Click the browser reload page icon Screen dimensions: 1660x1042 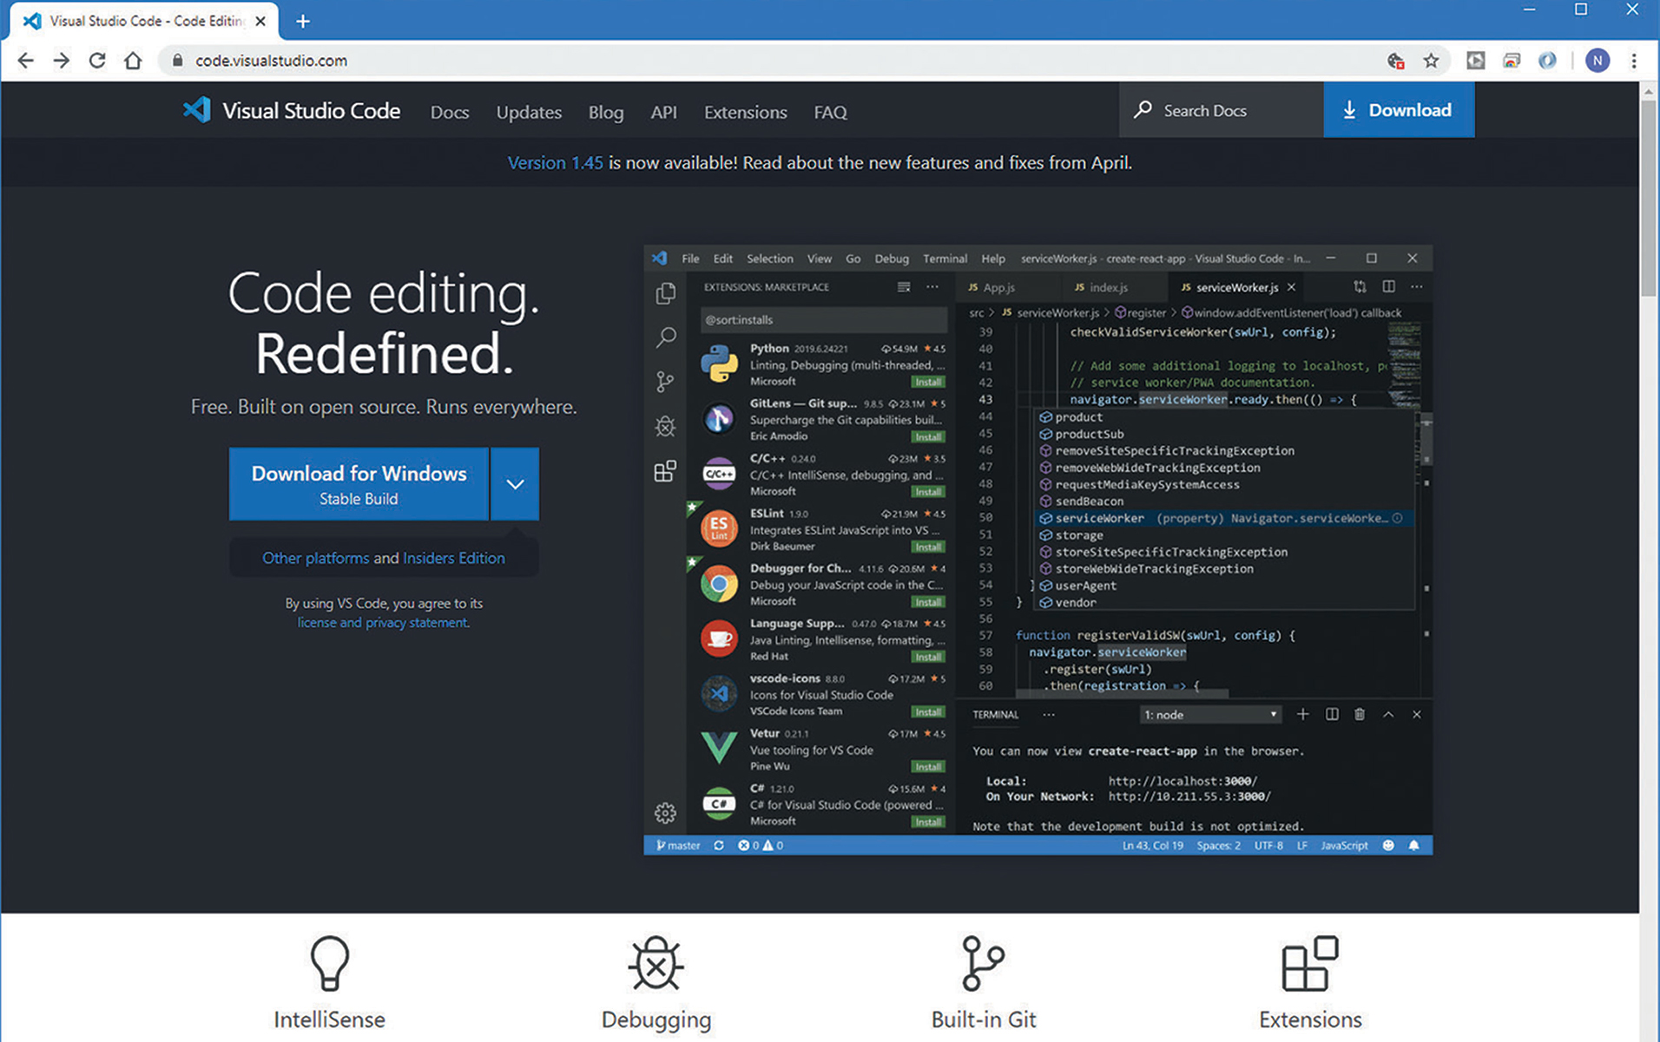point(97,61)
